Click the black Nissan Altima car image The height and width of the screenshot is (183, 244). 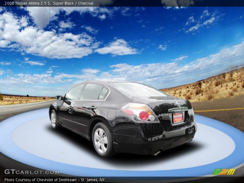click(123, 119)
